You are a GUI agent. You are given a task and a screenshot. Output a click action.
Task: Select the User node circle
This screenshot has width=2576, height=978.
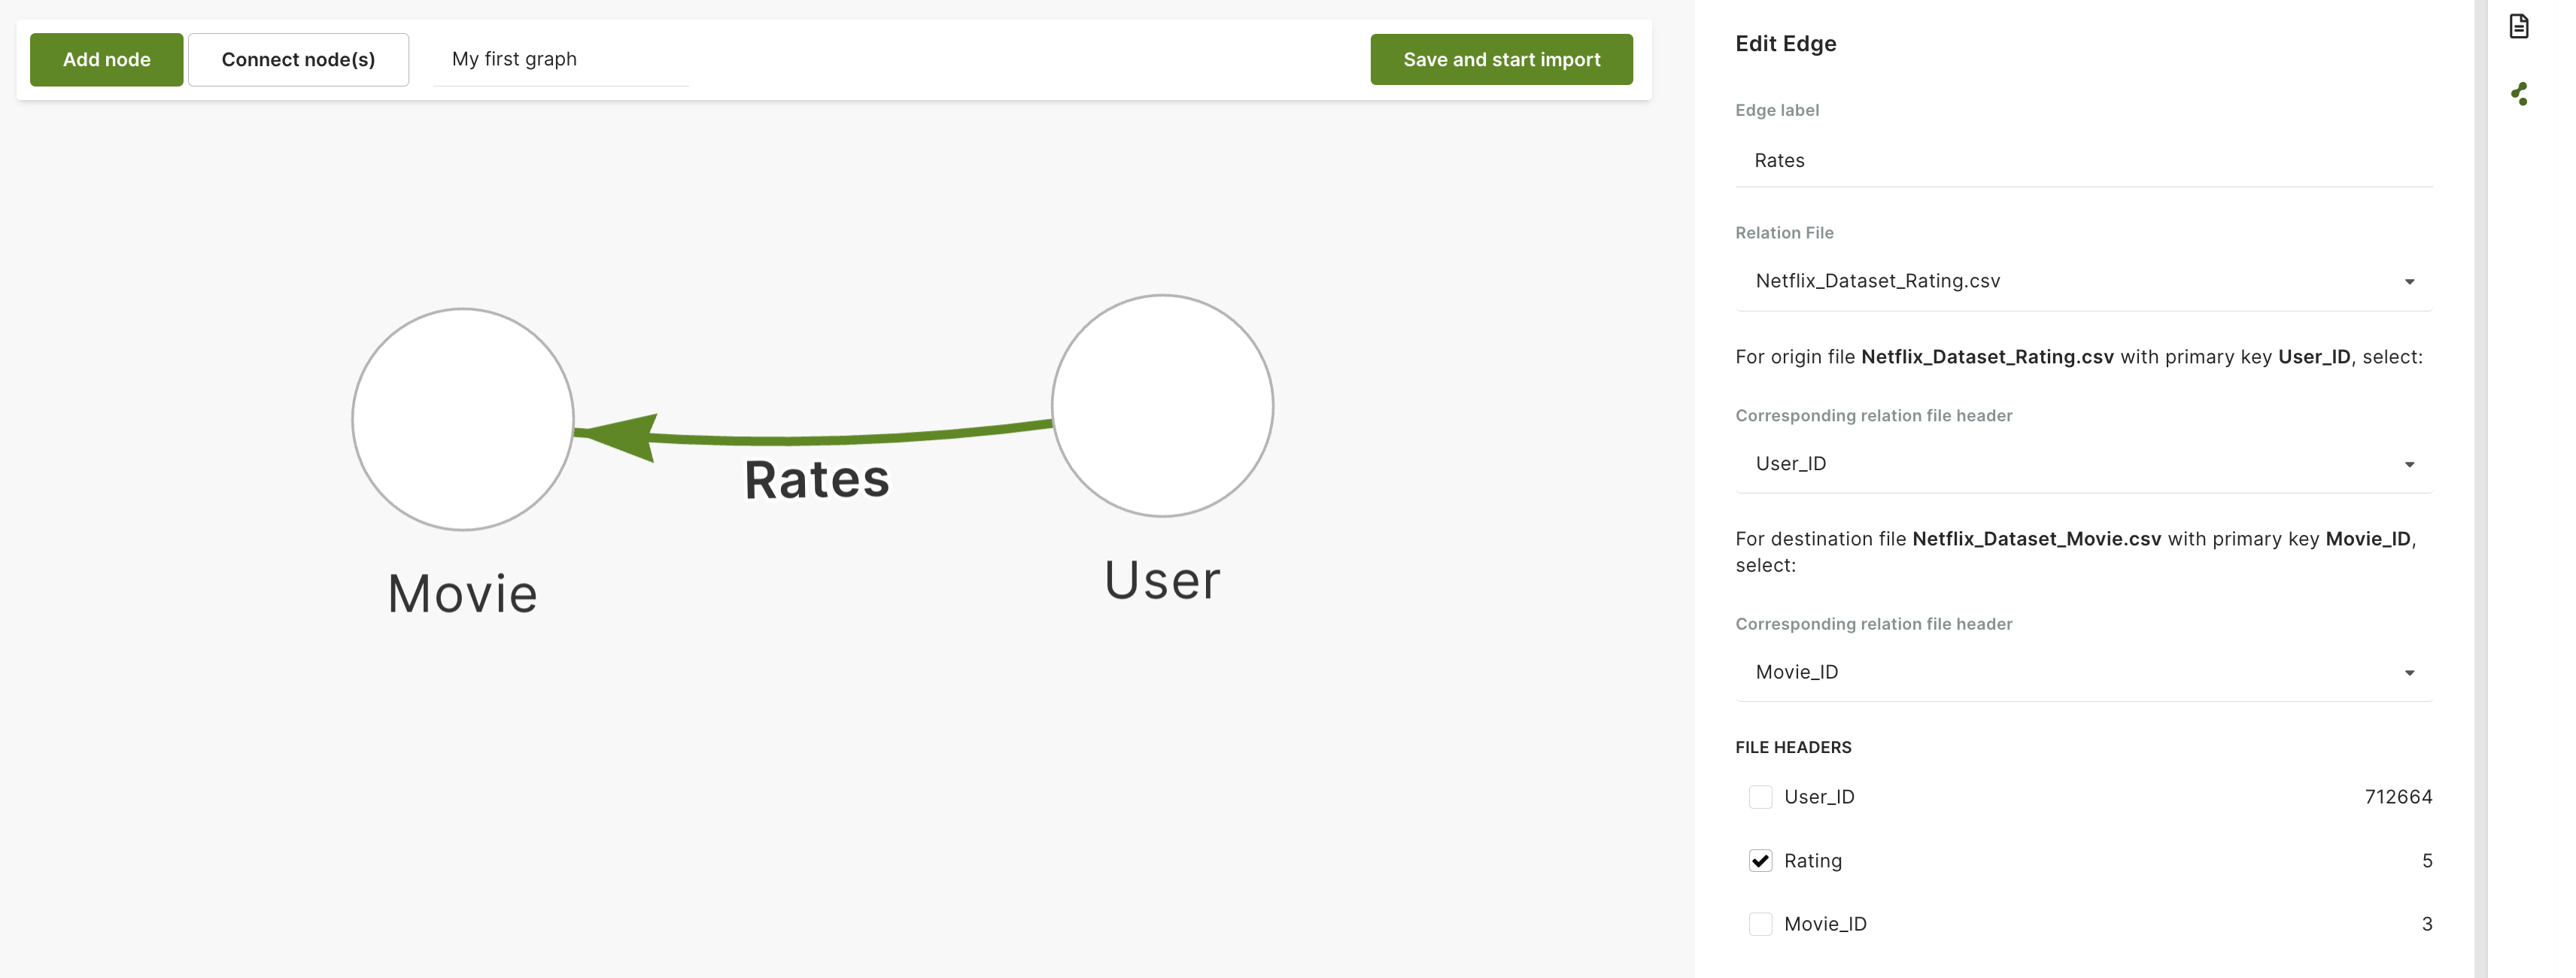(1162, 405)
